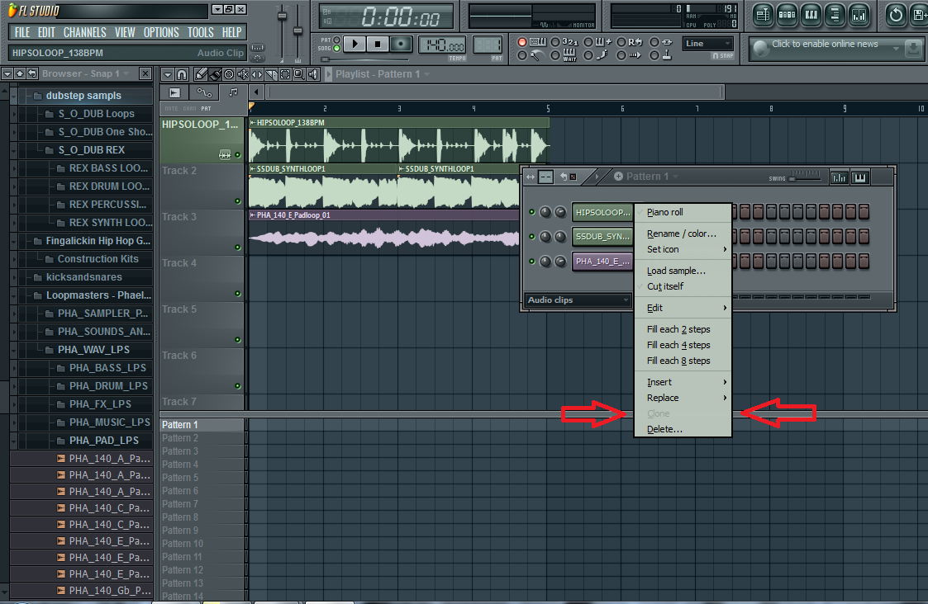The height and width of the screenshot is (604, 928).
Task: Select the PHA_140_E channel button
Action: [x=602, y=262]
